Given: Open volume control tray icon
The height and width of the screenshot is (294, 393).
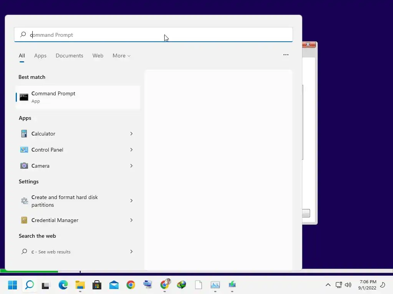Looking at the screenshot, I should [348, 285].
